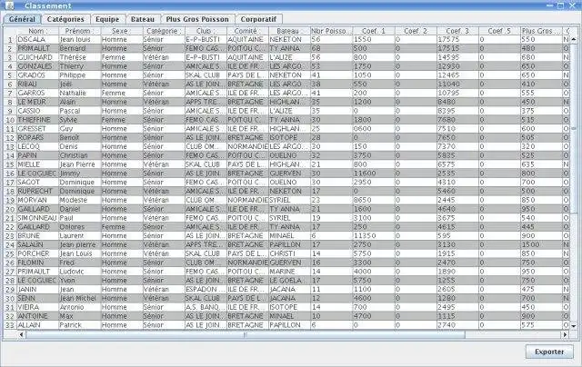Select the GRESSET name cell
582x367 pixels.
click(37, 129)
